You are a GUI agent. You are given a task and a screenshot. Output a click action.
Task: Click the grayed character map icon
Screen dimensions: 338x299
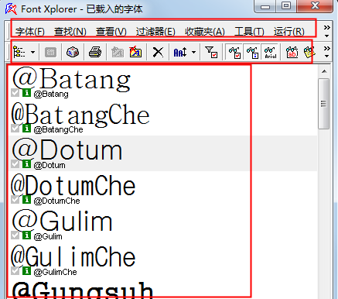pyautogui.click(x=50, y=53)
